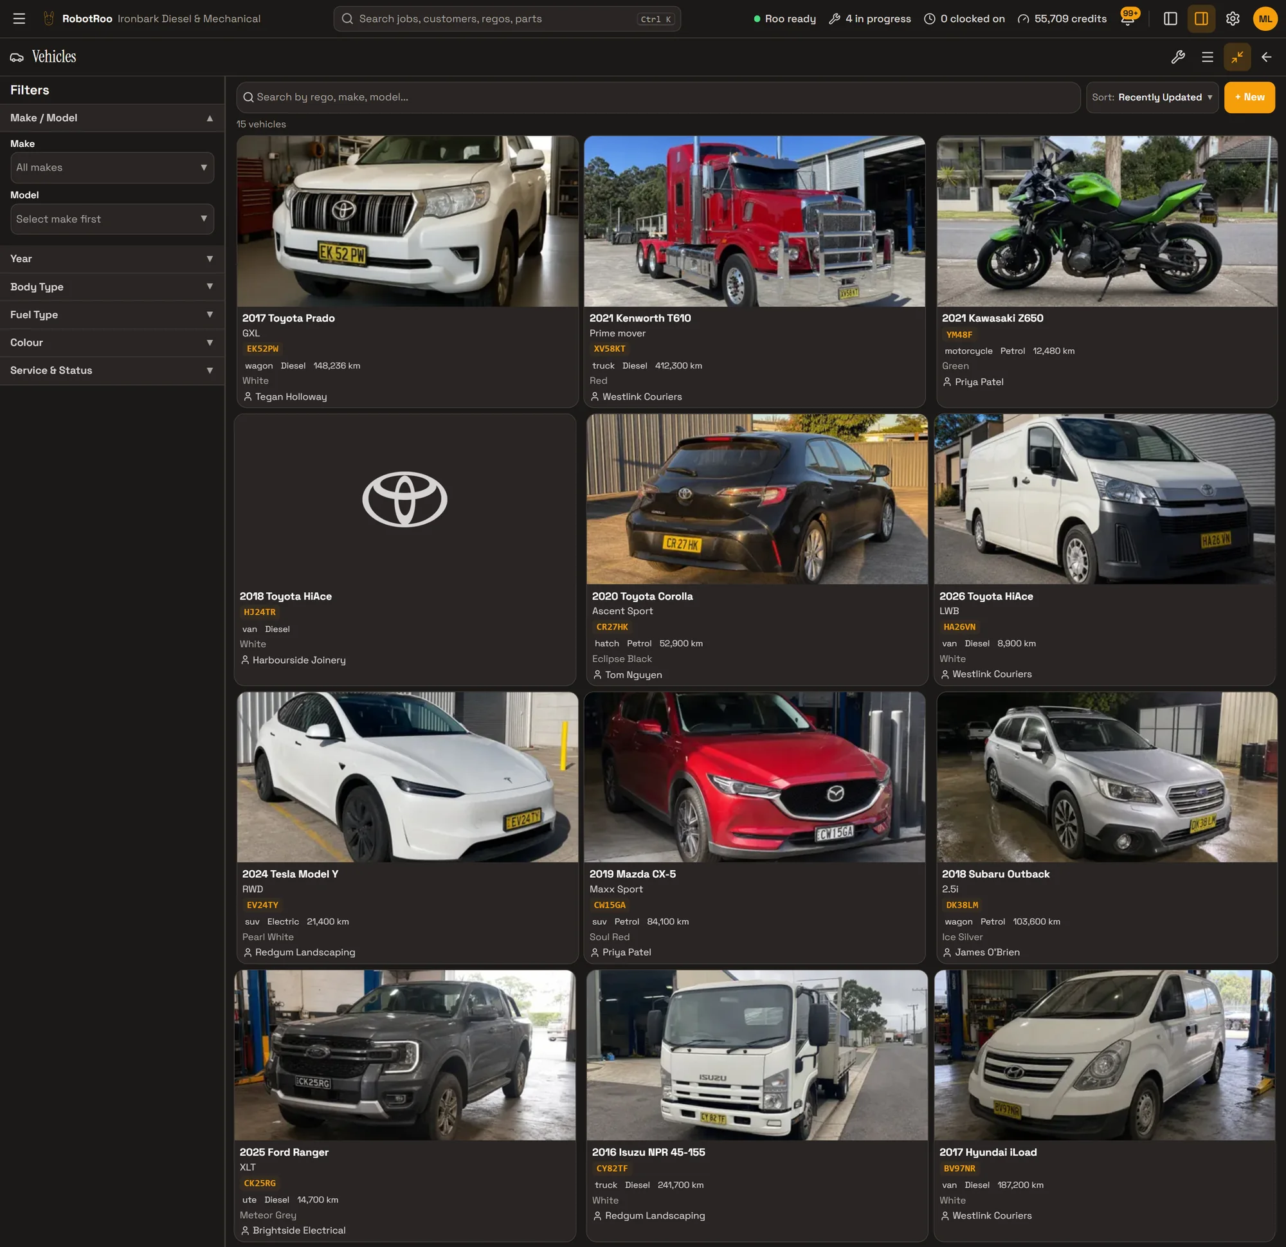Click the + New vehicle button
The height and width of the screenshot is (1247, 1286).
[x=1249, y=97]
